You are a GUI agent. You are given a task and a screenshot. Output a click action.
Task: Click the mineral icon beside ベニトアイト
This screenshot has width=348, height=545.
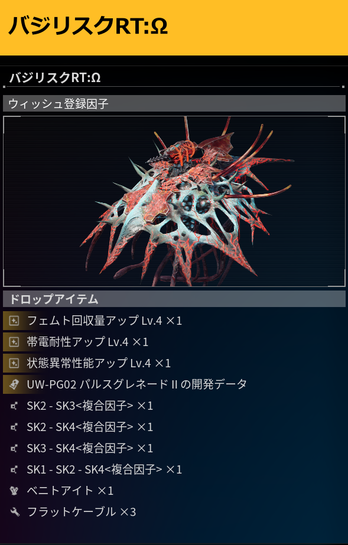14,491
